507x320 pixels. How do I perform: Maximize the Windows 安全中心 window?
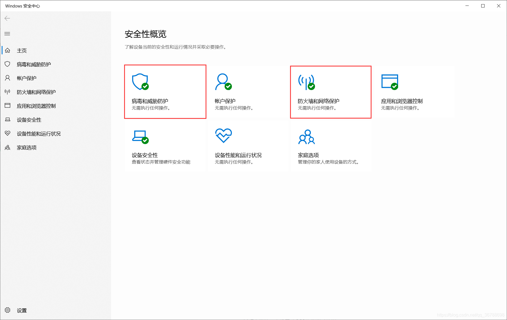click(x=483, y=6)
